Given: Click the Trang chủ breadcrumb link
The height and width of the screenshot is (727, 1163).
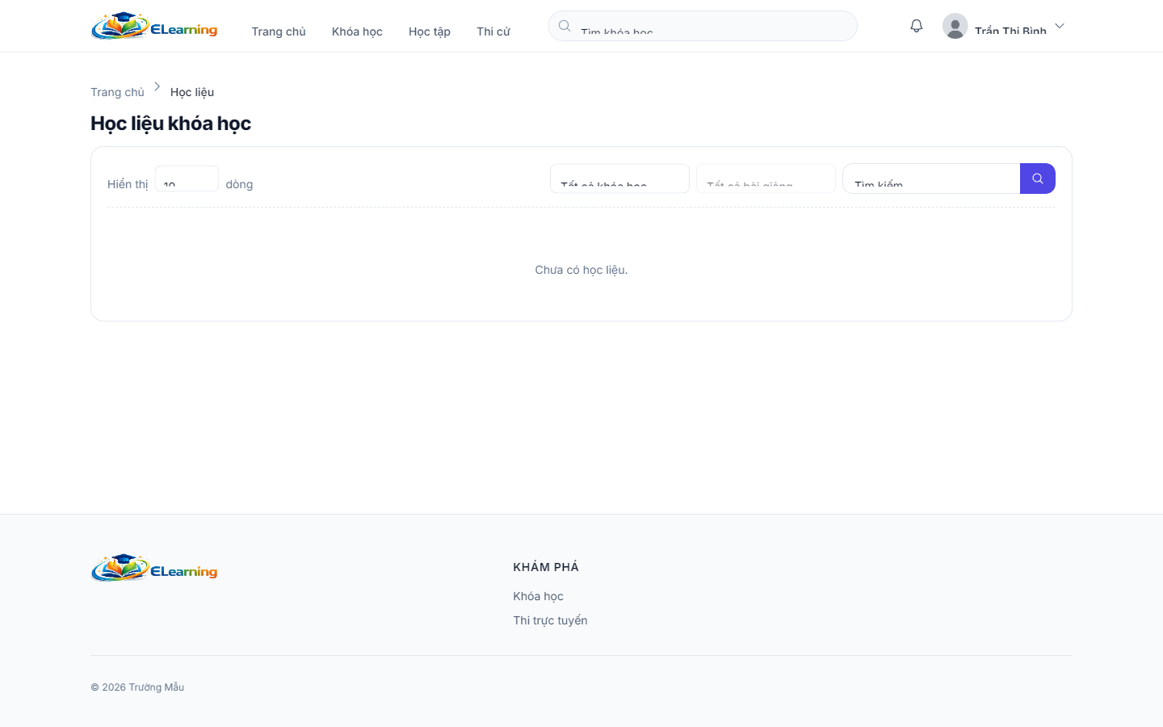Looking at the screenshot, I should coord(117,92).
